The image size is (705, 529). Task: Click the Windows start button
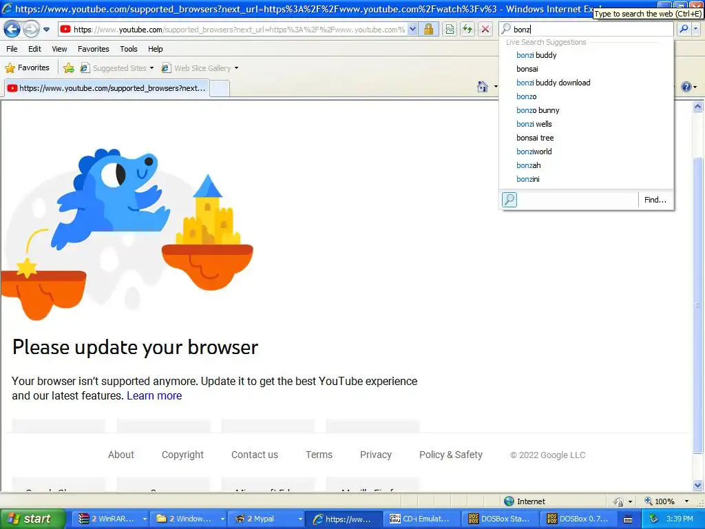click(x=32, y=519)
